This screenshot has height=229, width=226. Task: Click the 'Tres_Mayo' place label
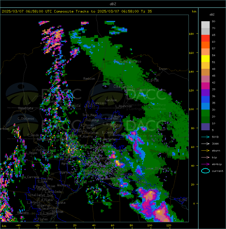[90, 115]
